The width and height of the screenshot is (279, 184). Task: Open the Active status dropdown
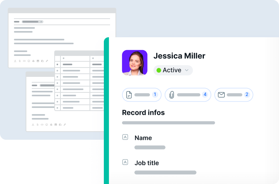pos(173,70)
